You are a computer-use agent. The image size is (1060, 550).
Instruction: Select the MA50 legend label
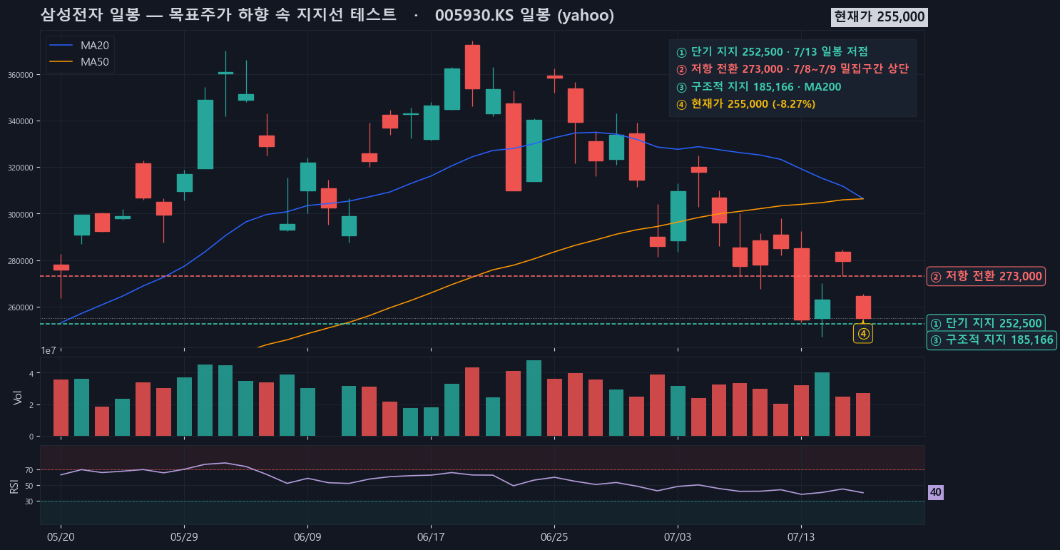[95, 62]
